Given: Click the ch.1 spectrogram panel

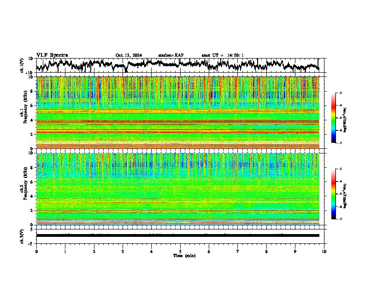Looking at the screenshot, I should pos(178,112).
